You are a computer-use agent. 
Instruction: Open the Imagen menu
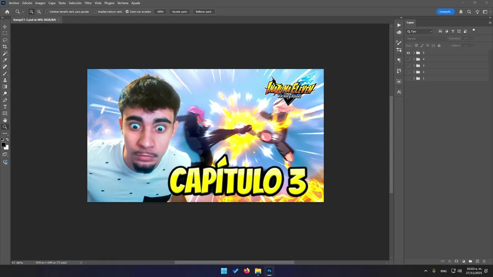pos(40,3)
